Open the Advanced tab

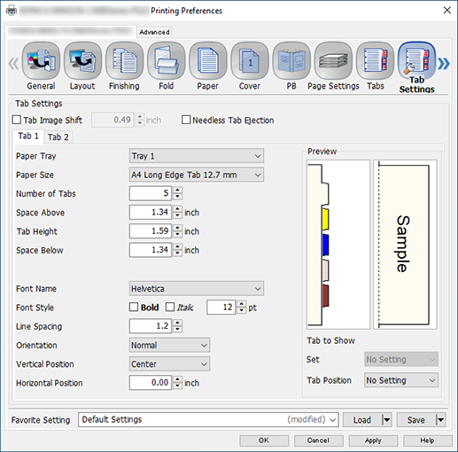(154, 32)
